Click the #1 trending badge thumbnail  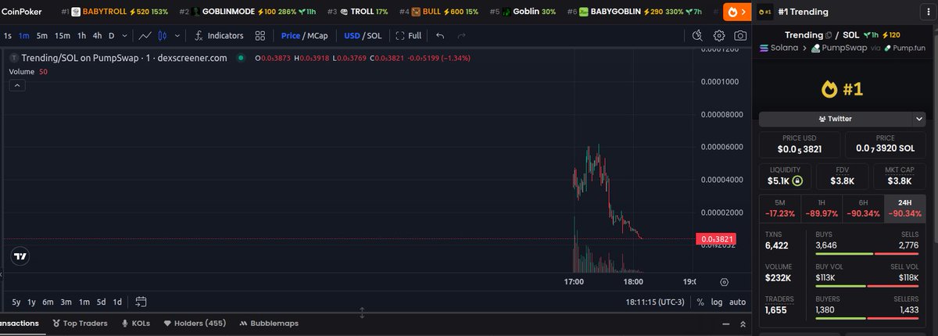pos(766,12)
